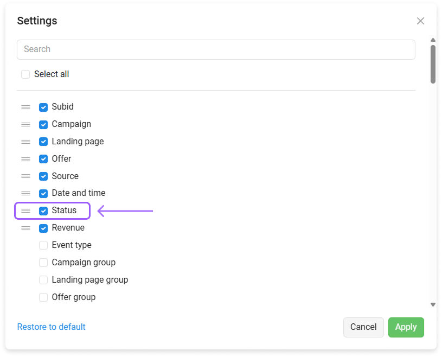Click the reorder handle beside Source
Screen dimensions: 442x357
[x=25, y=176]
